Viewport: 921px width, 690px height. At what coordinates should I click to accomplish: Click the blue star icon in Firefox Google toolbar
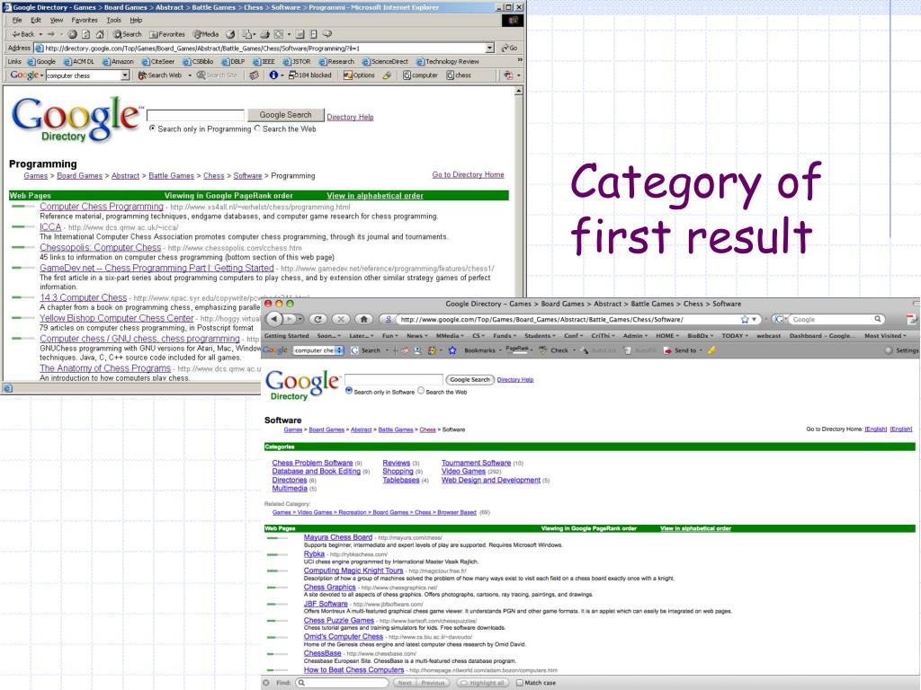tap(452, 350)
